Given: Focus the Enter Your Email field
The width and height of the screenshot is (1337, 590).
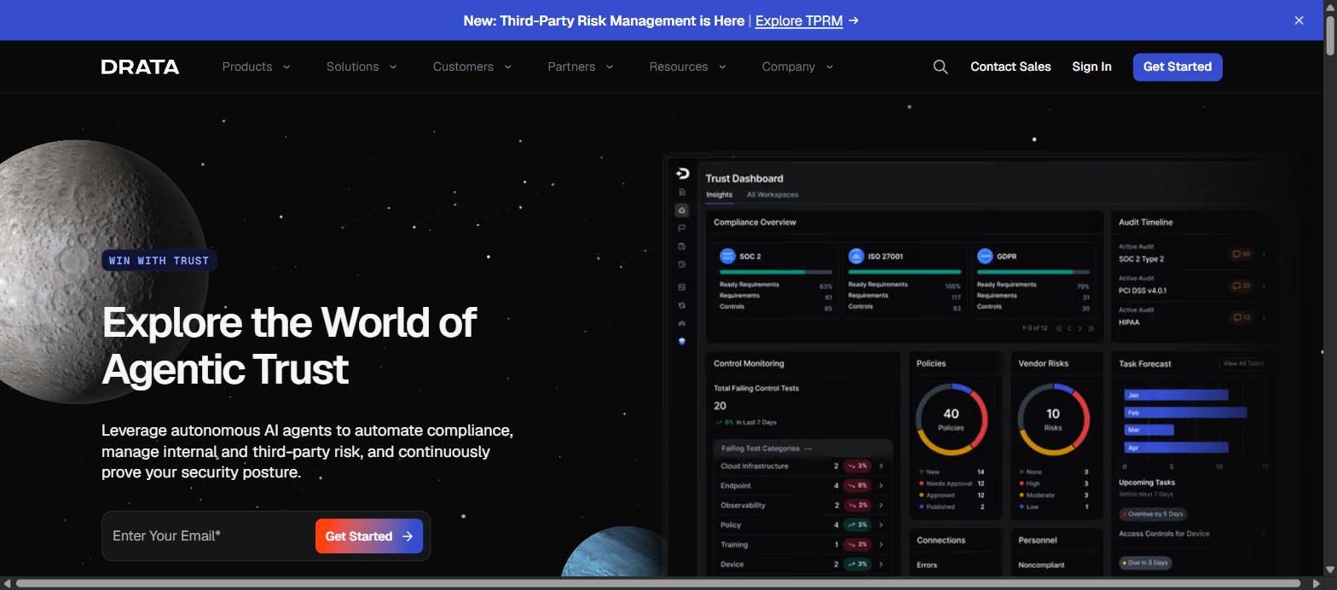Looking at the screenshot, I should click(209, 536).
